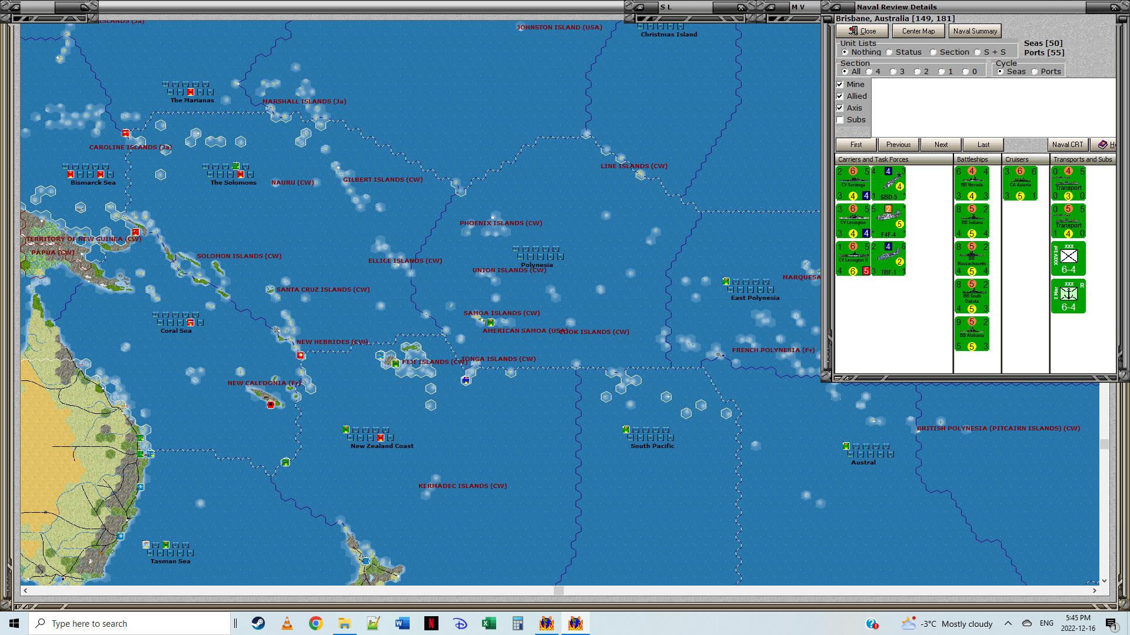1130x635 pixels.
Task: Uncheck the Mine checkbox
Action: 840,85
